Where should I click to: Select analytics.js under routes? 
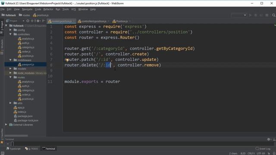coord(26,82)
